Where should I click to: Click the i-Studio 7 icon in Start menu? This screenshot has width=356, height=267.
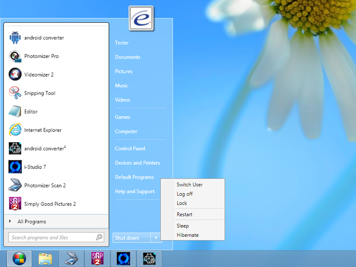point(15,167)
